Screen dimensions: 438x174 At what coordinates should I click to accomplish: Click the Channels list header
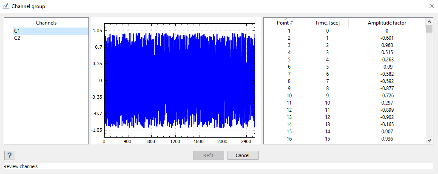(x=46, y=23)
